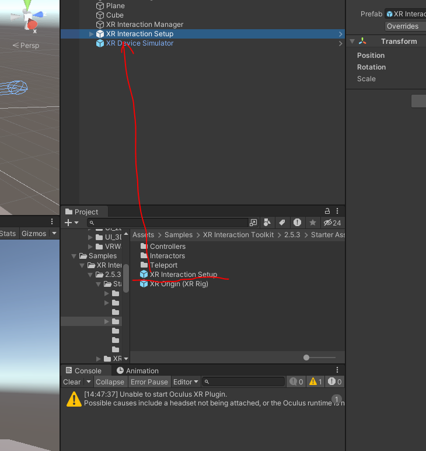Image resolution: width=426 pixels, height=451 pixels.
Task: Click Samples in the breadcrumb path
Action: (x=179, y=235)
